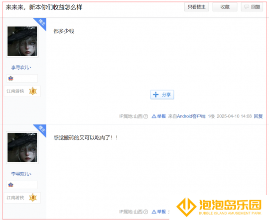Click the 收藏 button
Image resolution: width=269 pixels, height=220 pixels.
[x=225, y=7]
